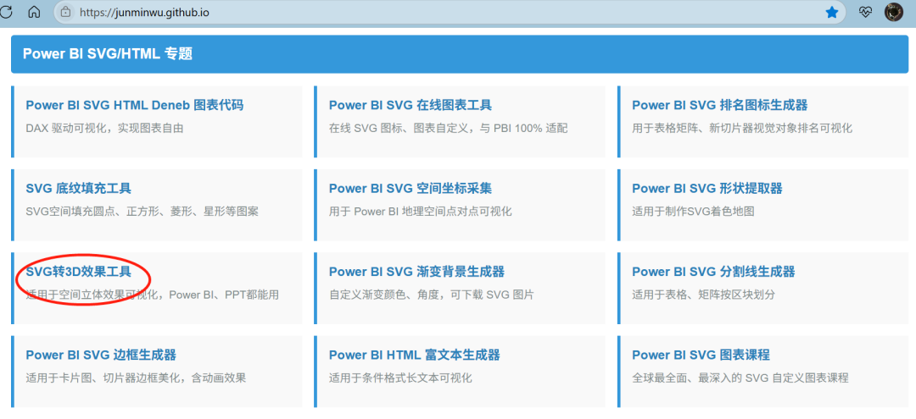Click description 适用于条件格式长文本可视化
This screenshot has height=419, width=916.
pos(400,378)
